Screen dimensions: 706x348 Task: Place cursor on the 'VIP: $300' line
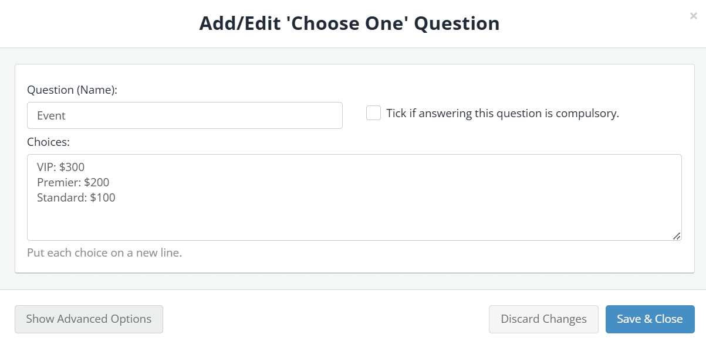click(x=61, y=167)
